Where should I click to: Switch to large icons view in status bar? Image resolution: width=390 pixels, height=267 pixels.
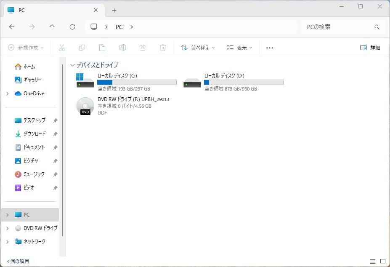pyautogui.click(x=383, y=261)
